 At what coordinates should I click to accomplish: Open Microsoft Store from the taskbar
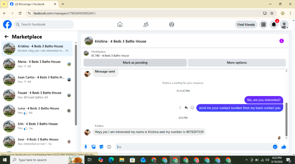132,160
